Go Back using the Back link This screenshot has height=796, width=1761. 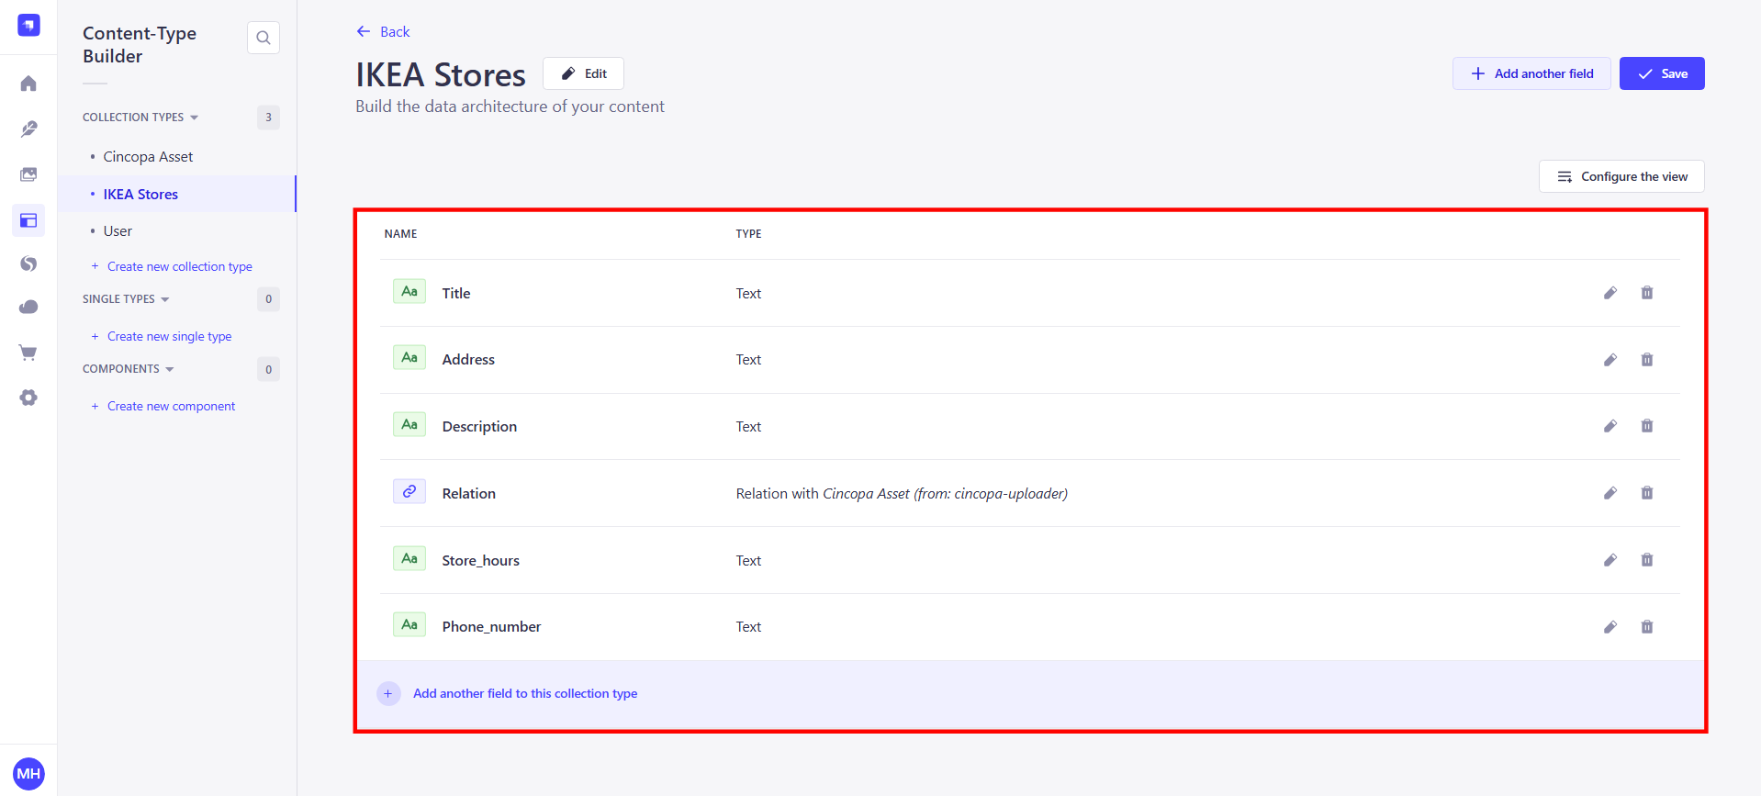(x=383, y=31)
